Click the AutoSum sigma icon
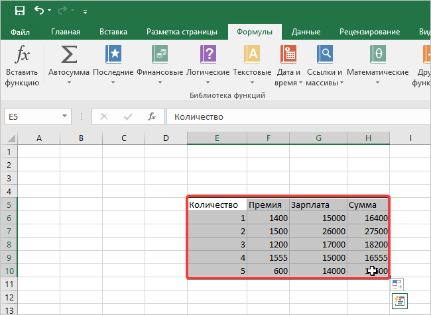This screenshot has height=315, width=431. pyautogui.click(x=69, y=54)
